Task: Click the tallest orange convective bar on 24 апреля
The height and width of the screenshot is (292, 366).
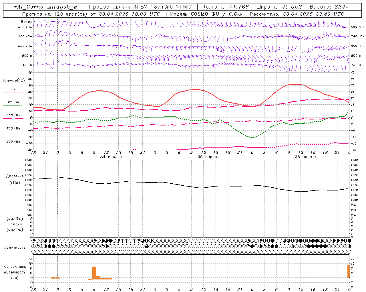Action: [x=94, y=273]
